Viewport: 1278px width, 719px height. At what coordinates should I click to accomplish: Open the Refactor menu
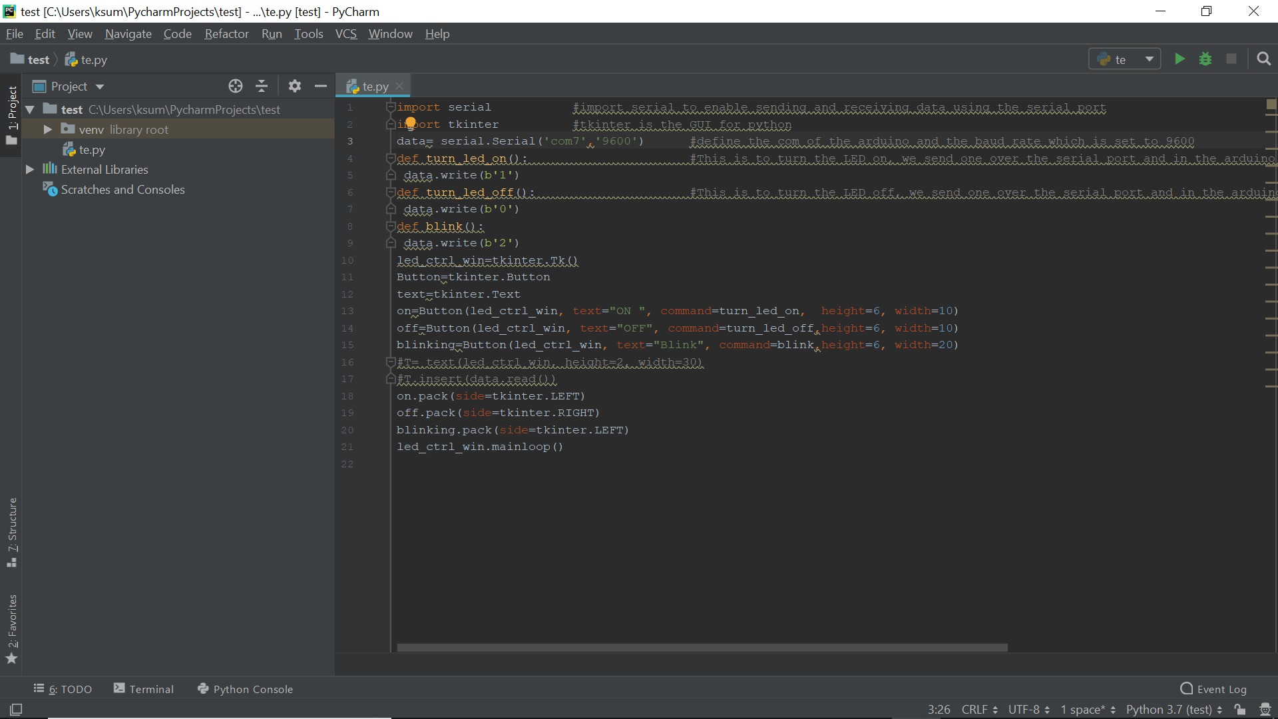click(226, 34)
